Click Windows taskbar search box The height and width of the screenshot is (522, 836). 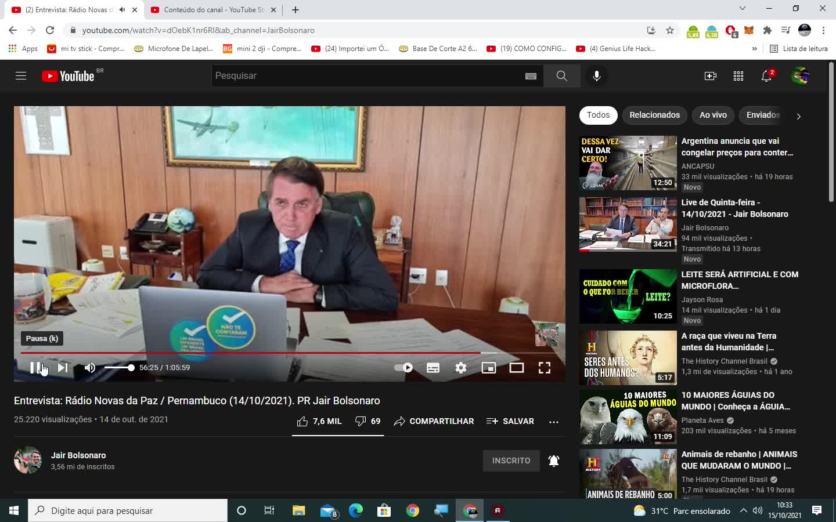[128, 510]
